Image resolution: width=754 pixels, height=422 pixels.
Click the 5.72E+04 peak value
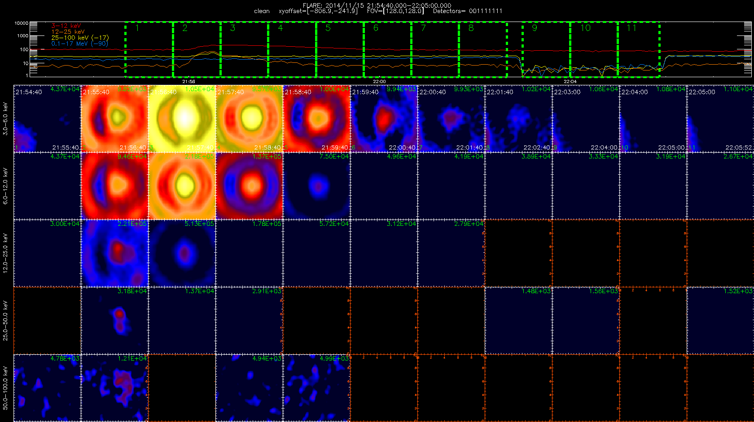point(334,224)
